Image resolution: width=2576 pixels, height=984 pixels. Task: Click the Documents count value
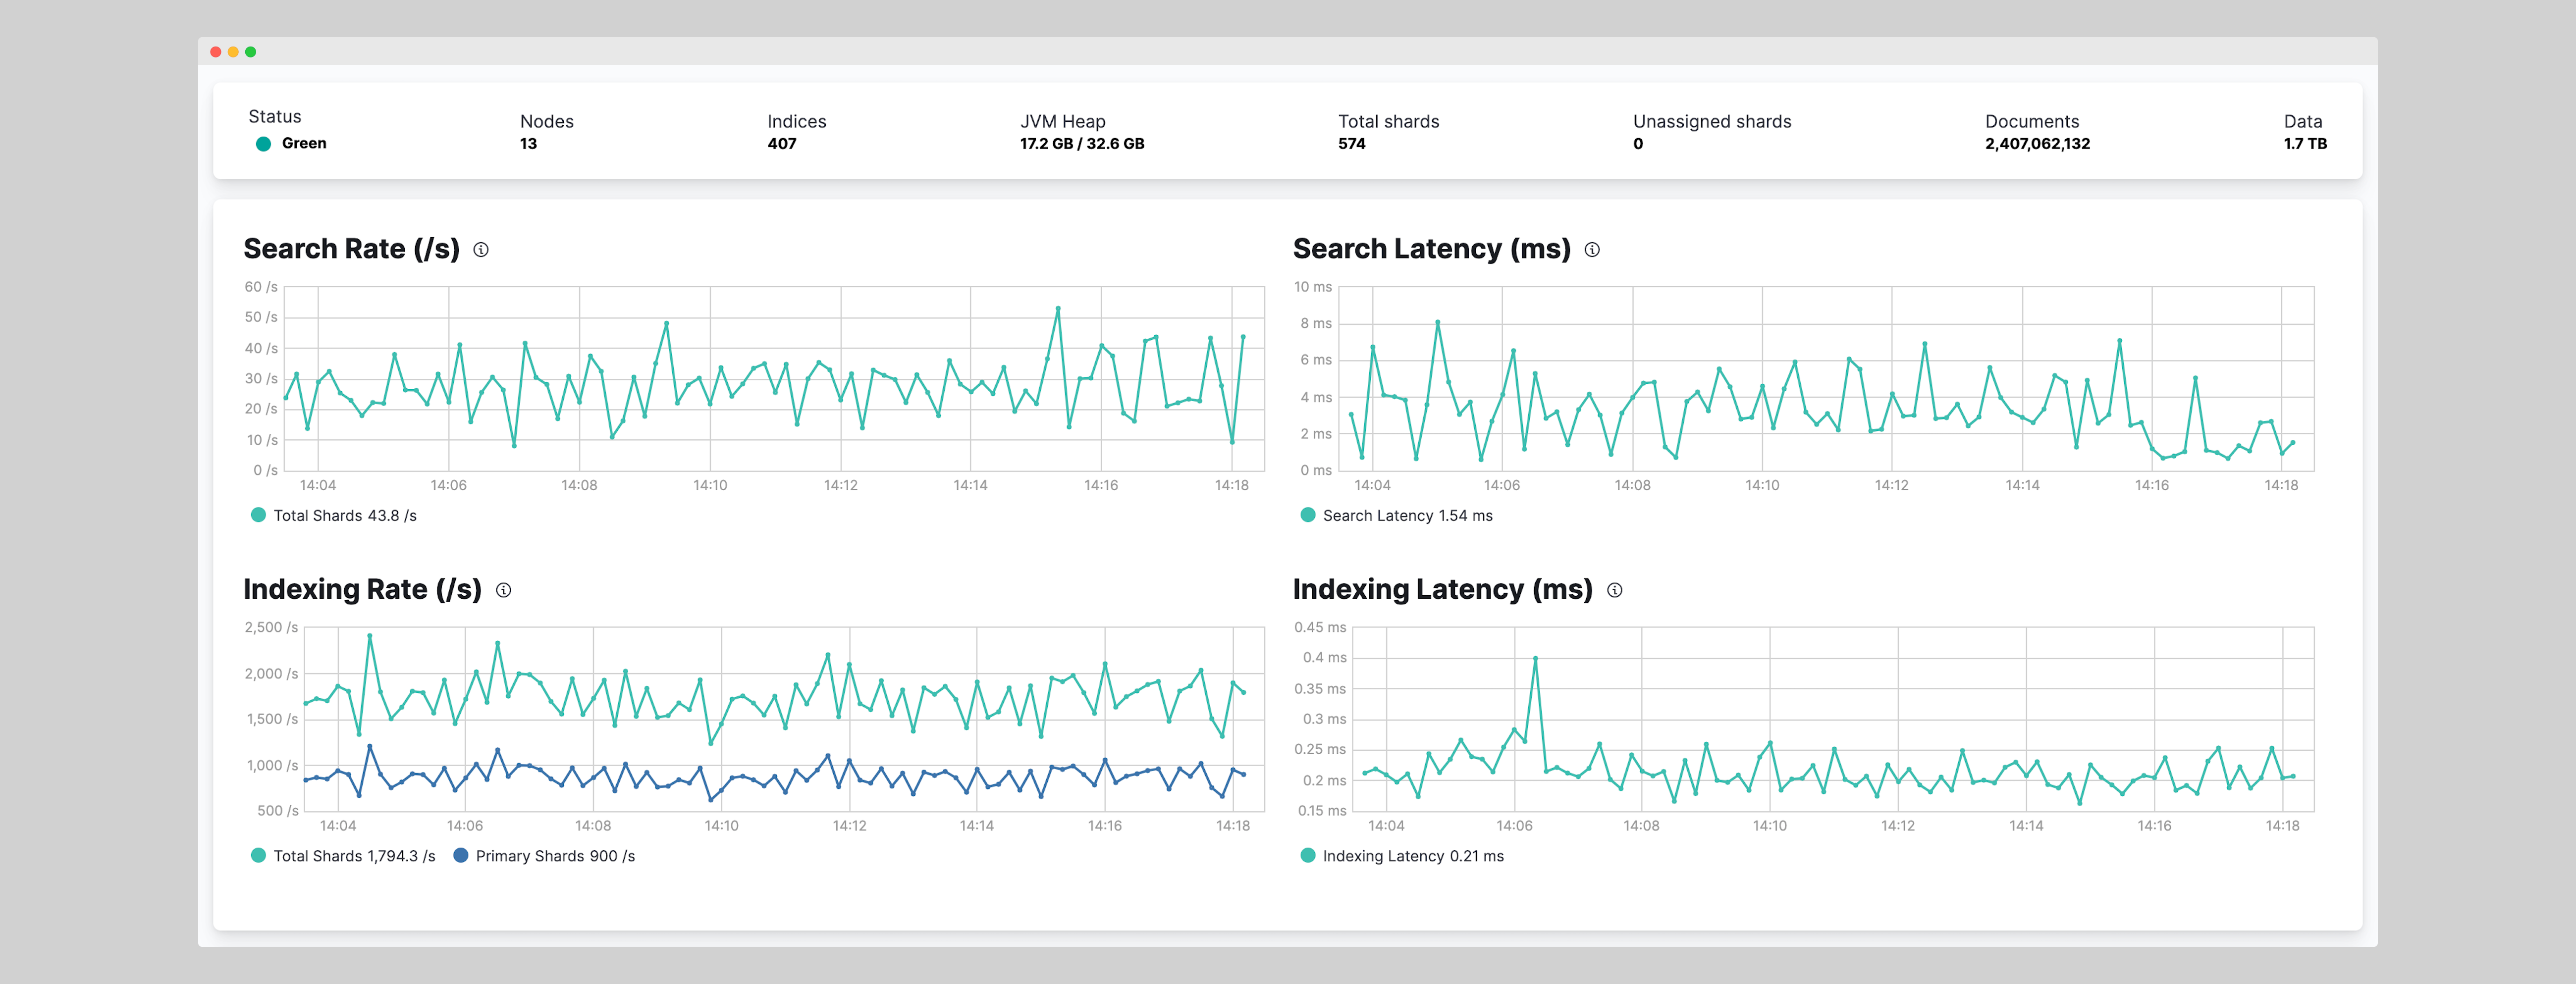(2037, 144)
